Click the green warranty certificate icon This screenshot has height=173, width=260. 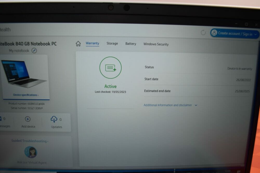(110, 68)
